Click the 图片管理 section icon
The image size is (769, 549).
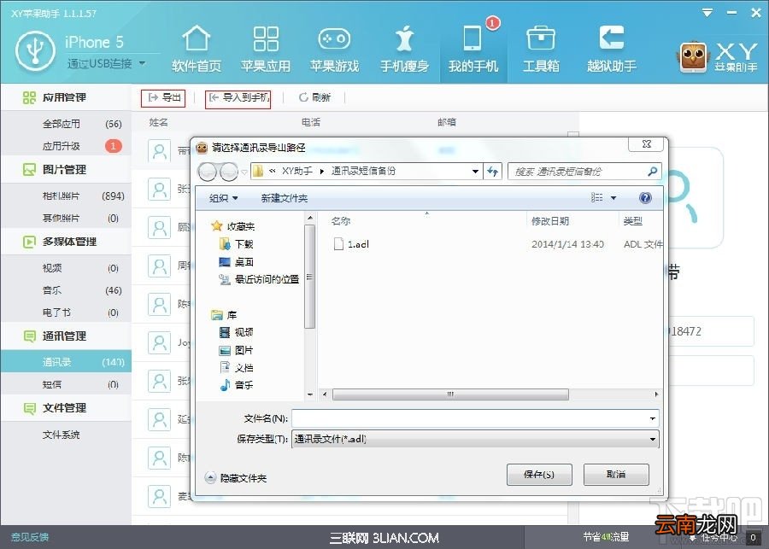point(29,170)
